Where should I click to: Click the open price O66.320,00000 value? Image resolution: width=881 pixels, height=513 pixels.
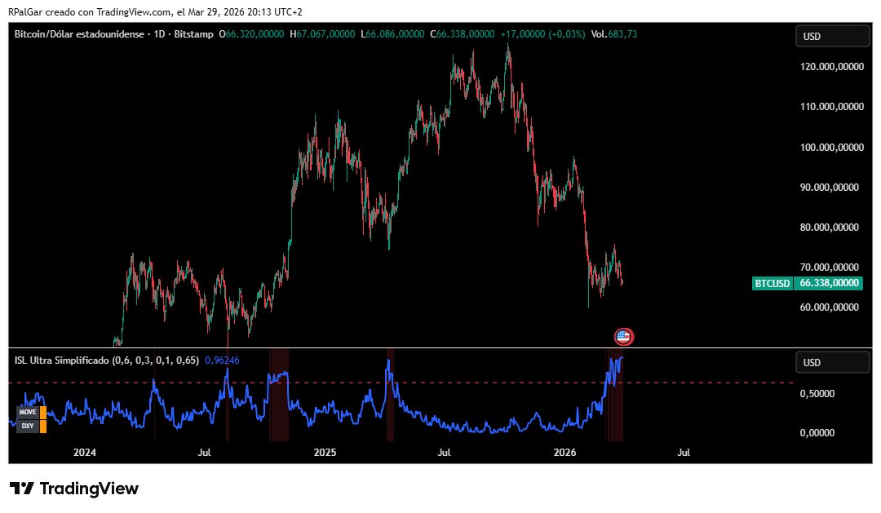pos(251,34)
